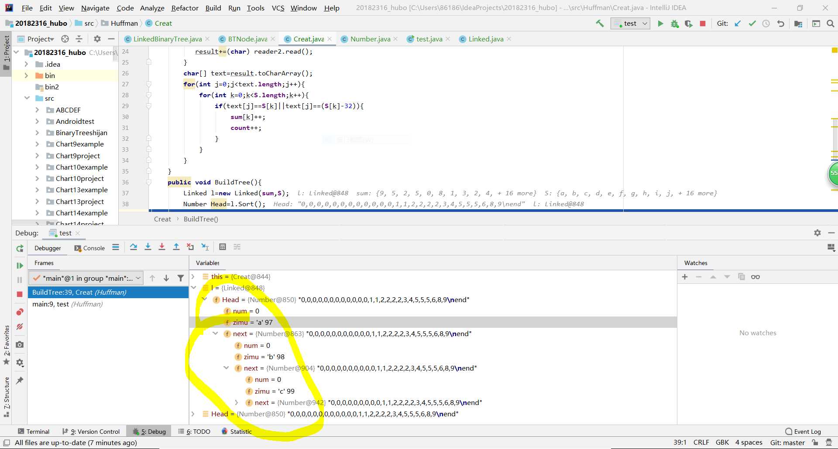Expand 'this = {Creat@844}' variable

pyautogui.click(x=193, y=276)
